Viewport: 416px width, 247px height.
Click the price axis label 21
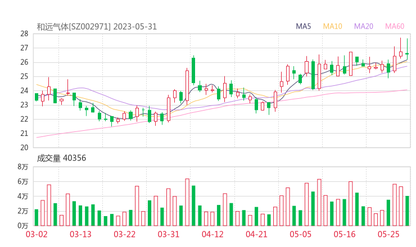(x=24, y=133)
